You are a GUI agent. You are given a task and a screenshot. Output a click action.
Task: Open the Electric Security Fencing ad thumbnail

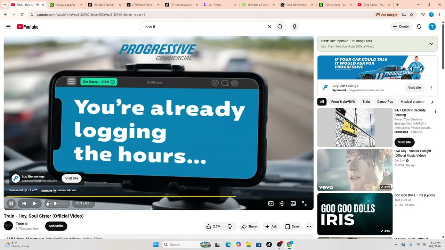click(355, 127)
